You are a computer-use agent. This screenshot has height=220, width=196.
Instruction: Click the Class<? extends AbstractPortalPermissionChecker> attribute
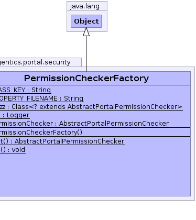(91, 107)
